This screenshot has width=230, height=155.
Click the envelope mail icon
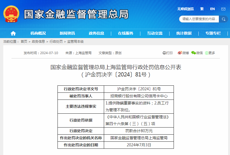(223, 9)
